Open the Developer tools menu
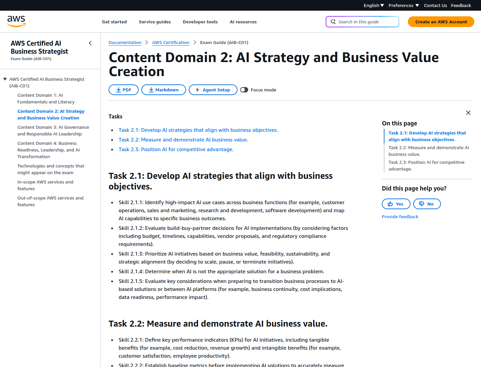 pyautogui.click(x=200, y=22)
